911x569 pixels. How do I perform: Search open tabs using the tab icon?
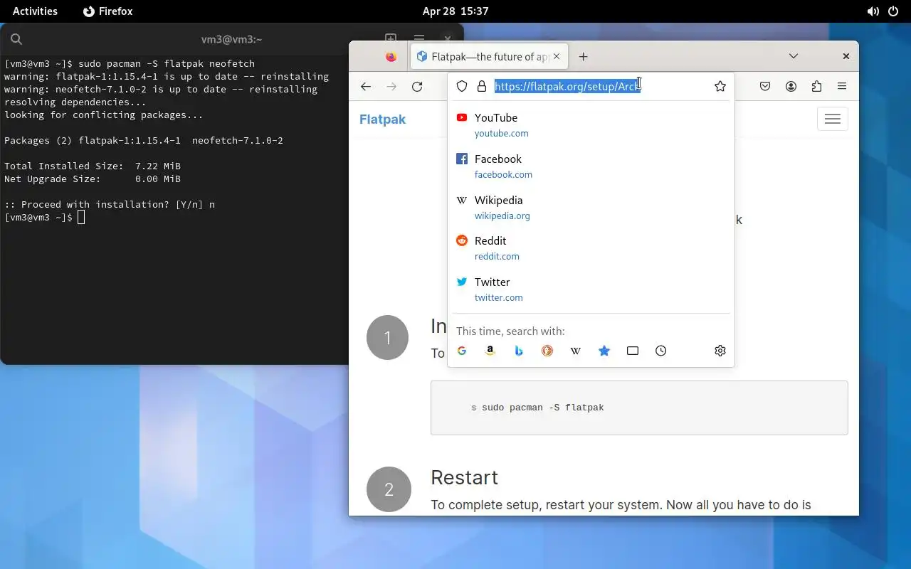point(633,351)
